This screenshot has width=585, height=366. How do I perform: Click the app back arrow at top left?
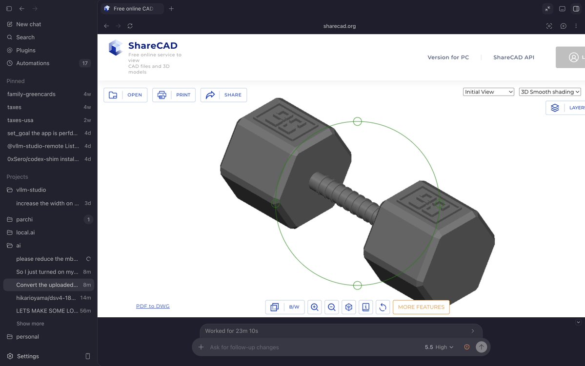point(22,9)
